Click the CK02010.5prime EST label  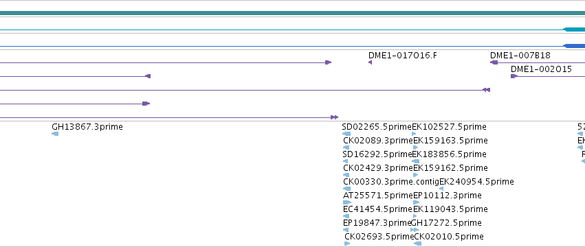(x=449, y=237)
